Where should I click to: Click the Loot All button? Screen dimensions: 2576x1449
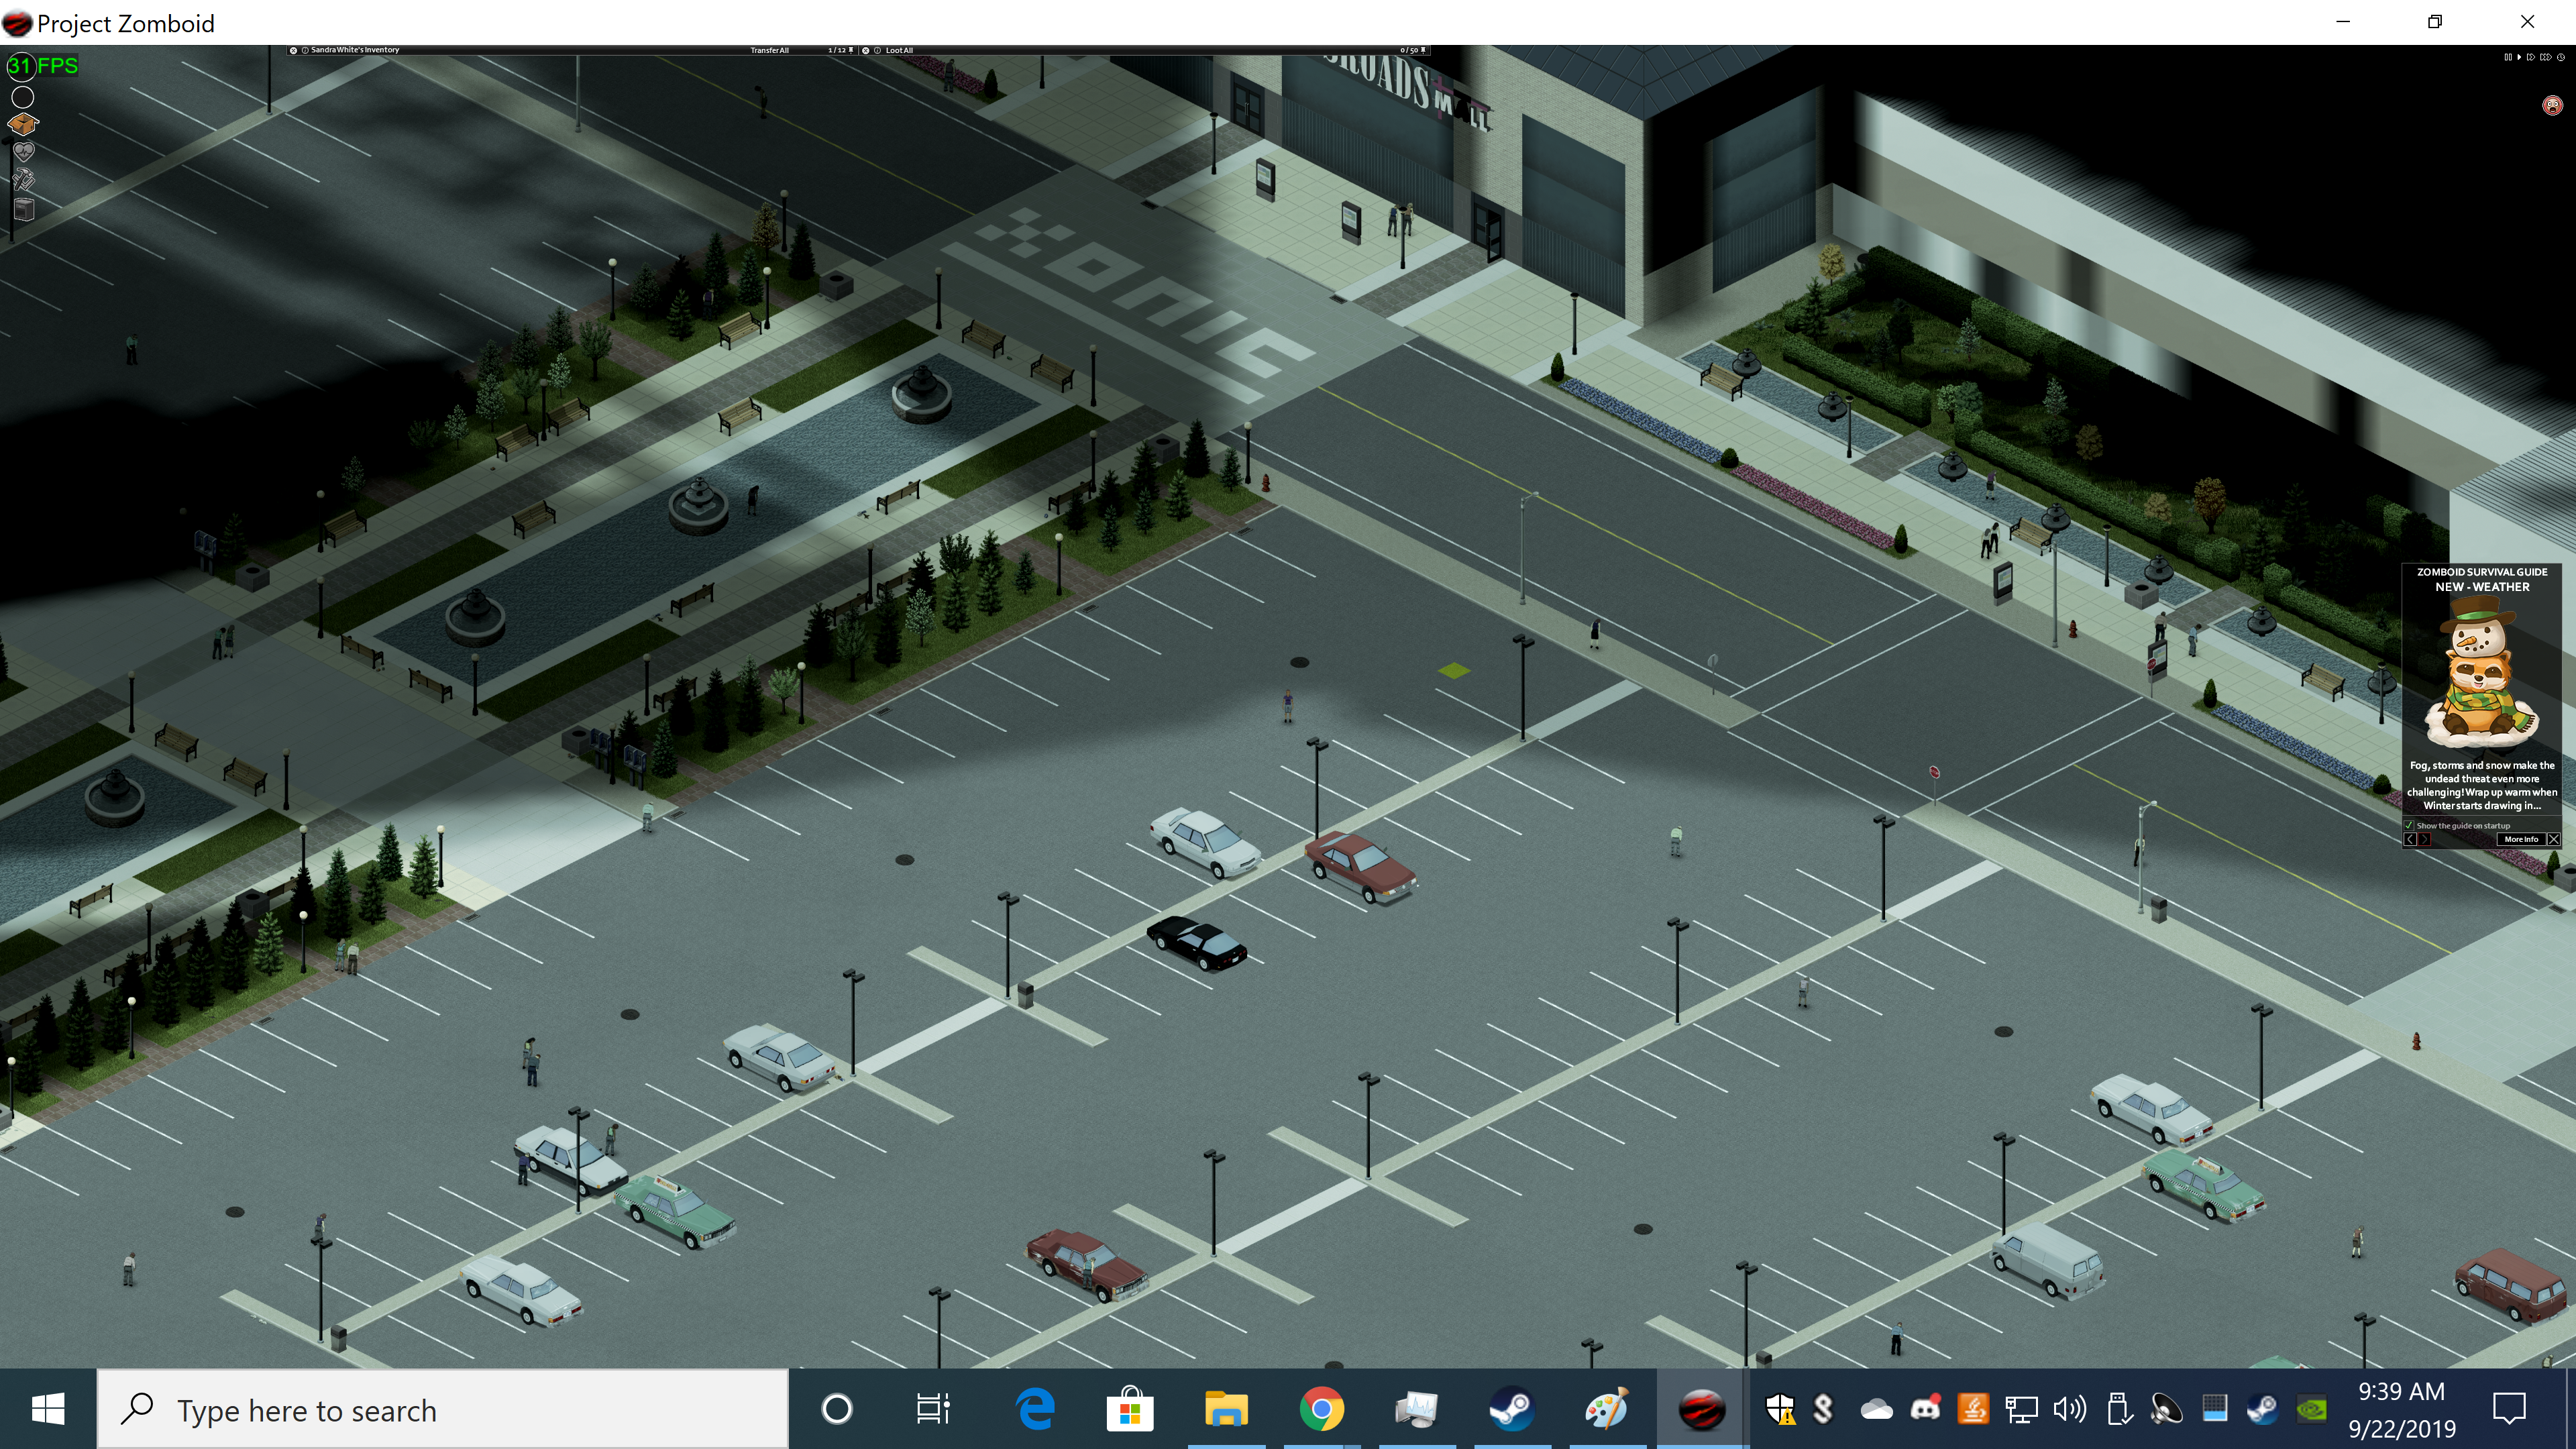[x=900, y=50]
